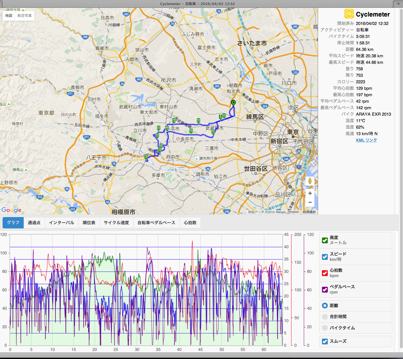The image size is (403, 359).
Task: Select the バイクタイム radio button
Action: click(x=325, y=328)
